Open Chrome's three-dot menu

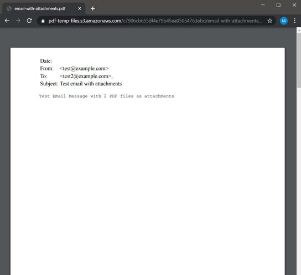[295, 21]
